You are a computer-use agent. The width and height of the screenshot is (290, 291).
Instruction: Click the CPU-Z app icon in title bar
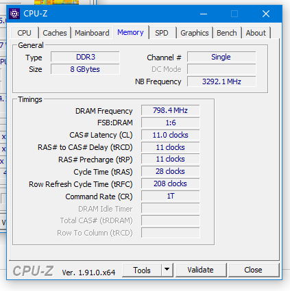click(14, 14)
